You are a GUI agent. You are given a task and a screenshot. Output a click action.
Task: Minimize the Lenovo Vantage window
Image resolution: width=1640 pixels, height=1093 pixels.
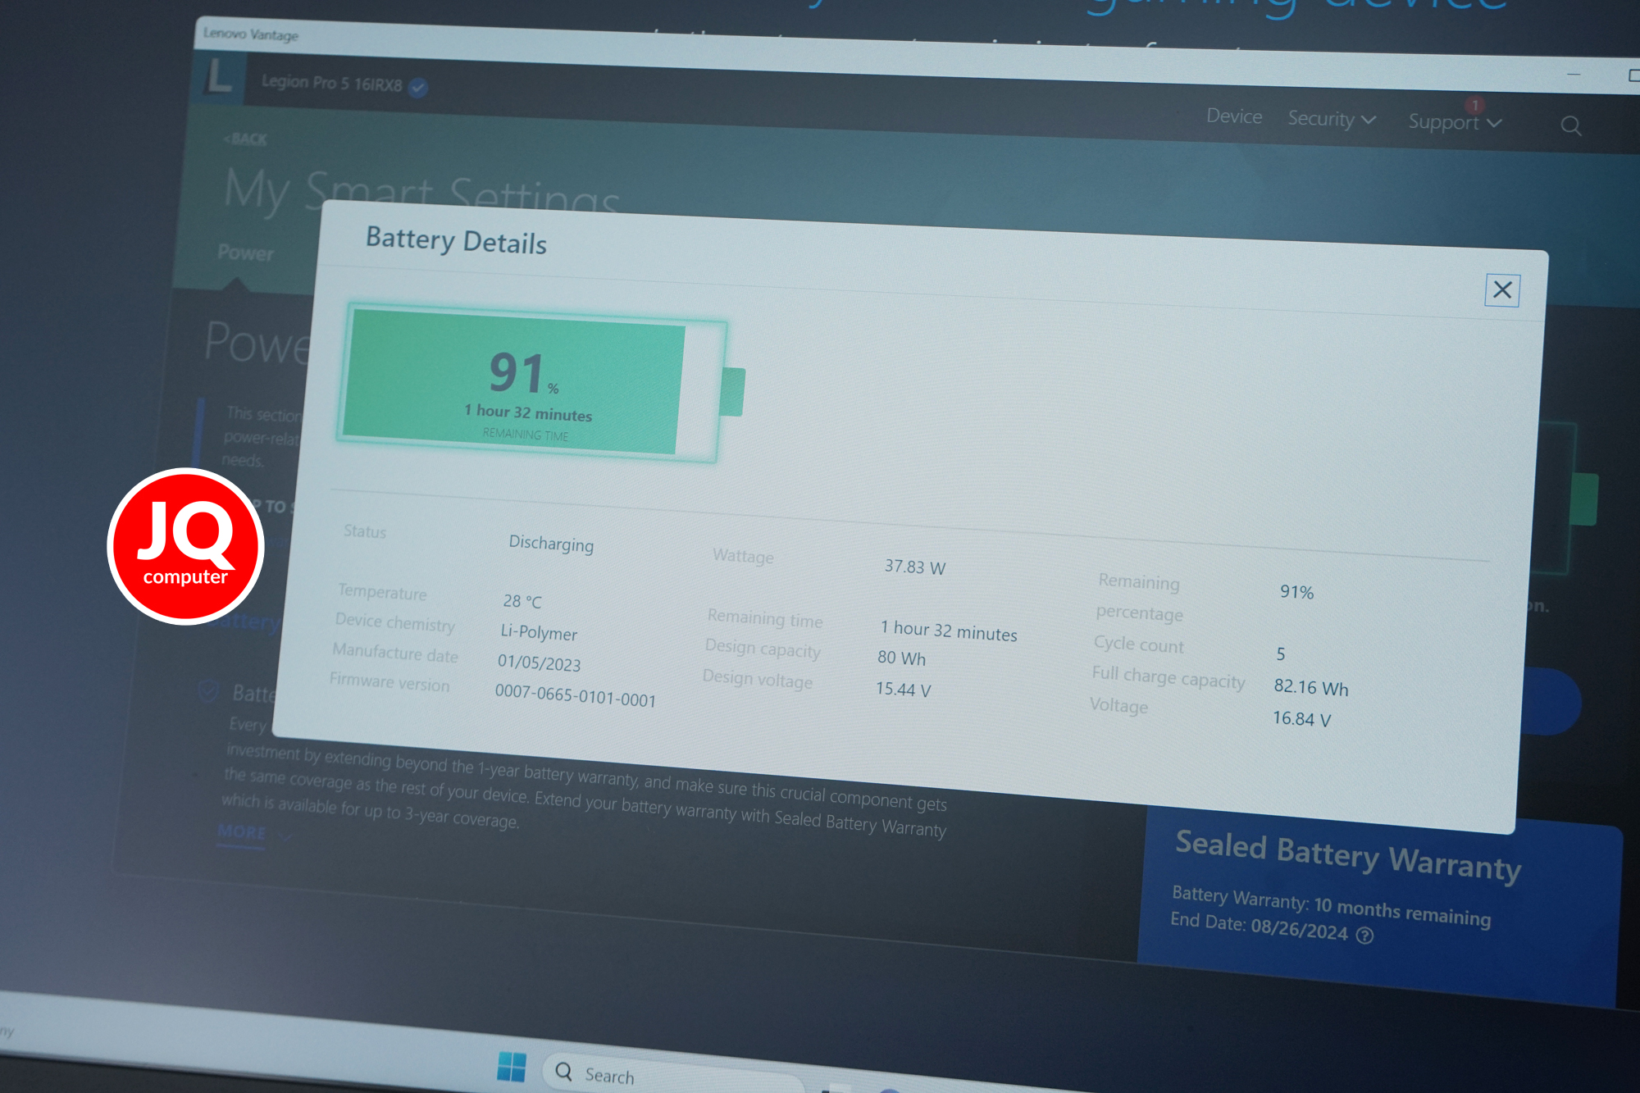click(x=1573, y=74)
